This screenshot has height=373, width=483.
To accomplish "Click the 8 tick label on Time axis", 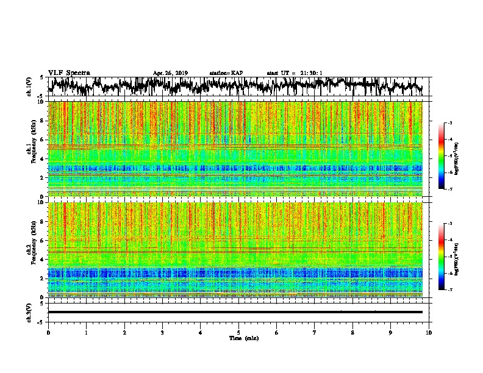I will coord(352,332).
